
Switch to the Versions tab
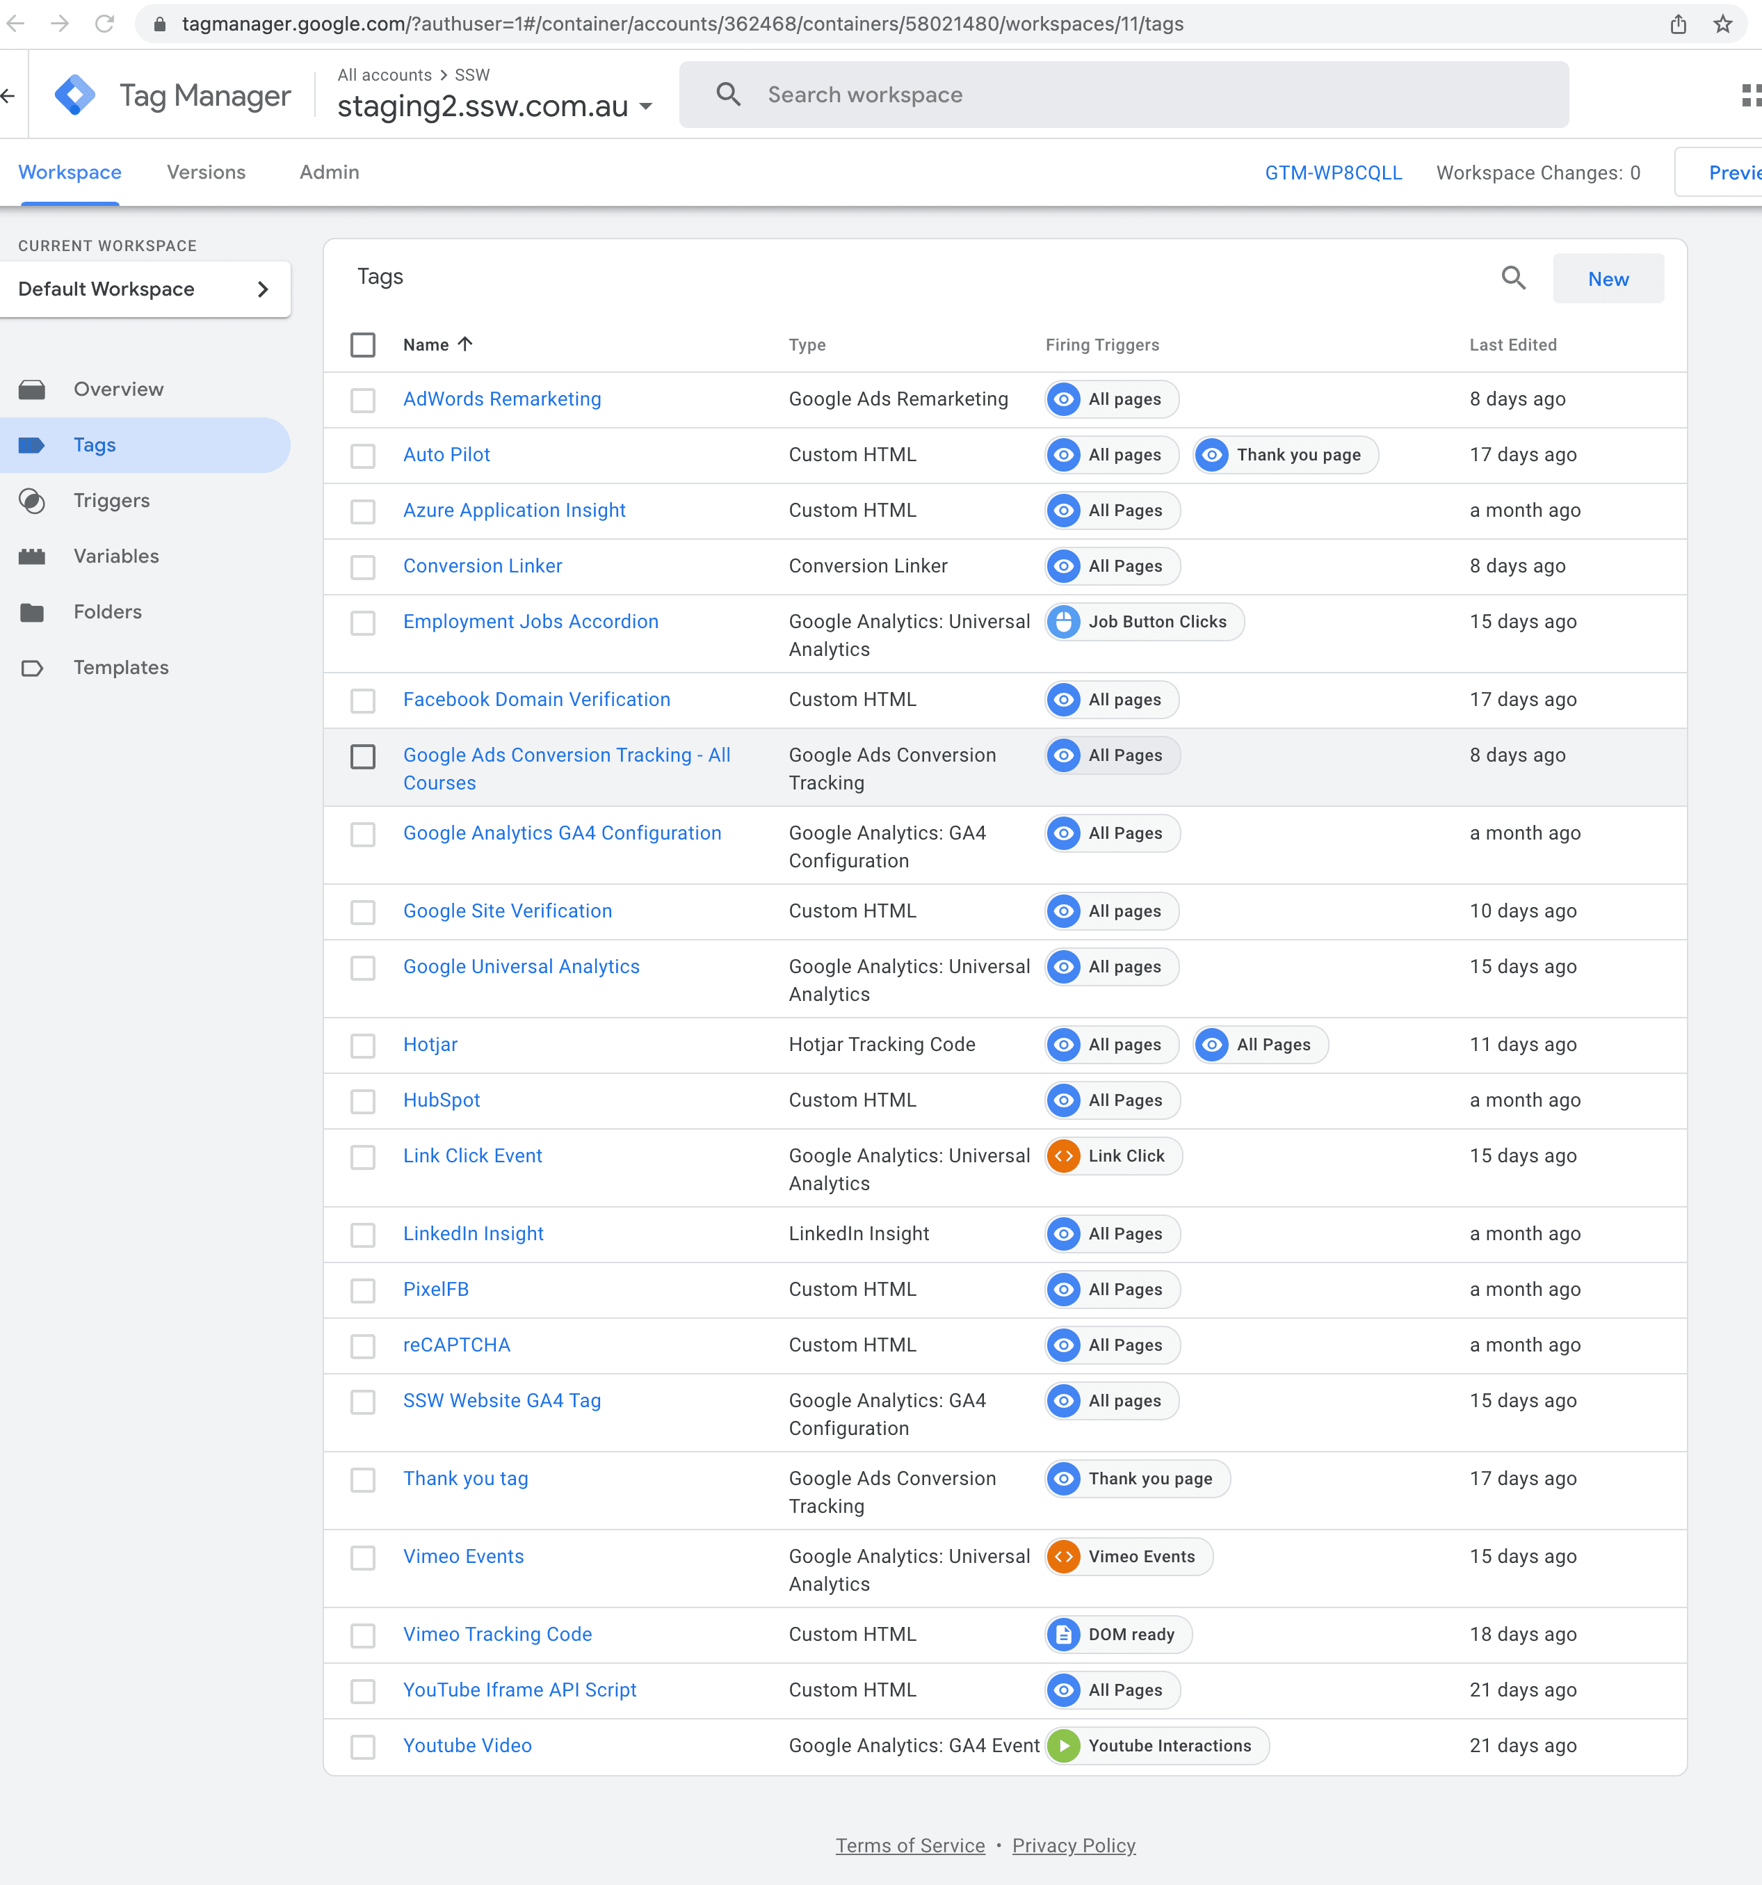point(206,173)
